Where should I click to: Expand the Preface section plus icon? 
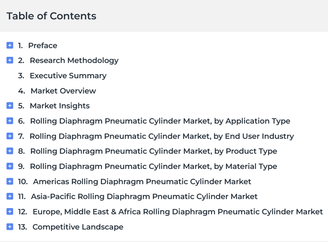pyautogui.click(x=10, y=45)
